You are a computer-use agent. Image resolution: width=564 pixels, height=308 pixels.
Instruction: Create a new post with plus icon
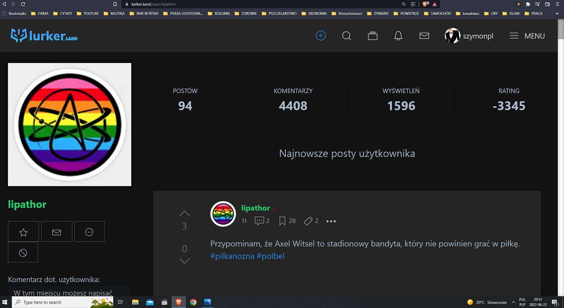point(321,36)
